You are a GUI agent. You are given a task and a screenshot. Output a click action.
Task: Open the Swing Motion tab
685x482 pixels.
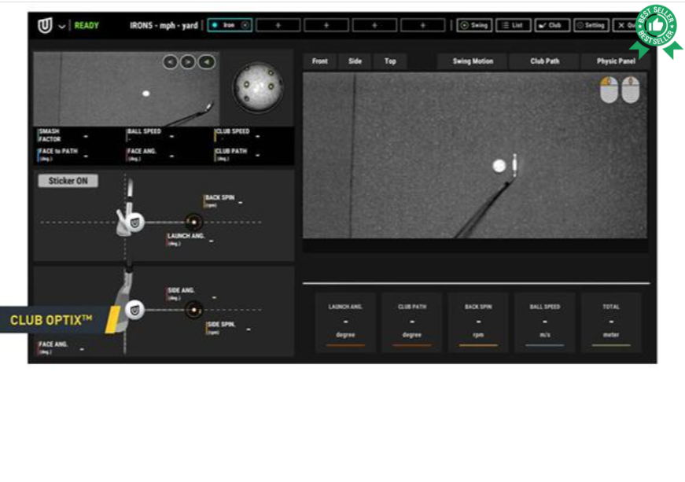point(473,61)
